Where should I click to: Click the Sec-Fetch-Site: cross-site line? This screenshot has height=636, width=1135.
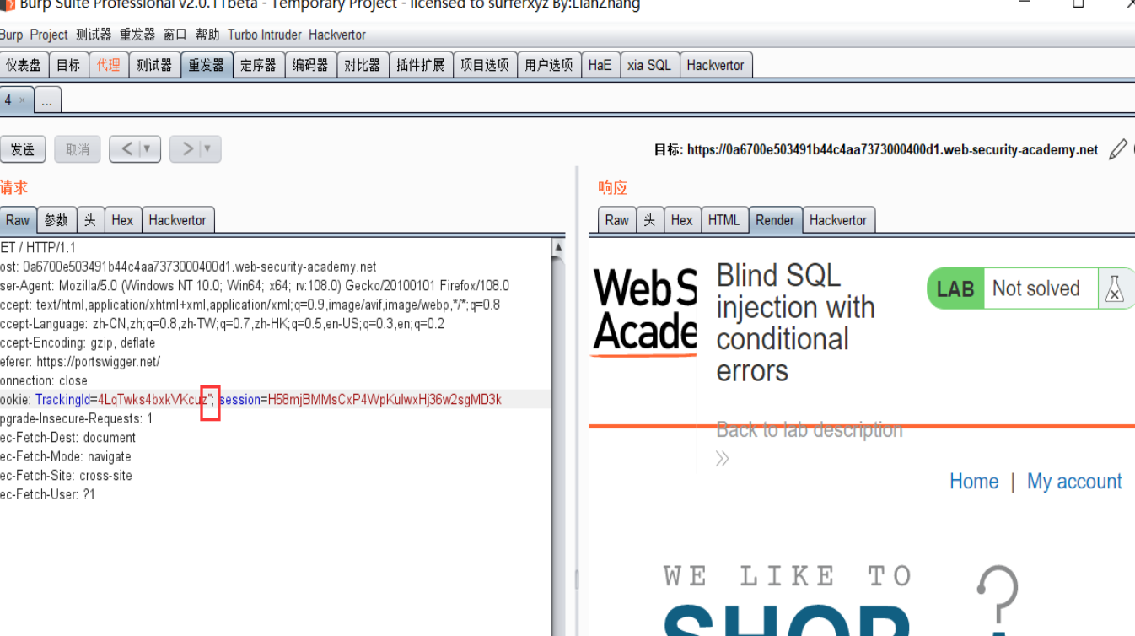[x=66, y=475]
